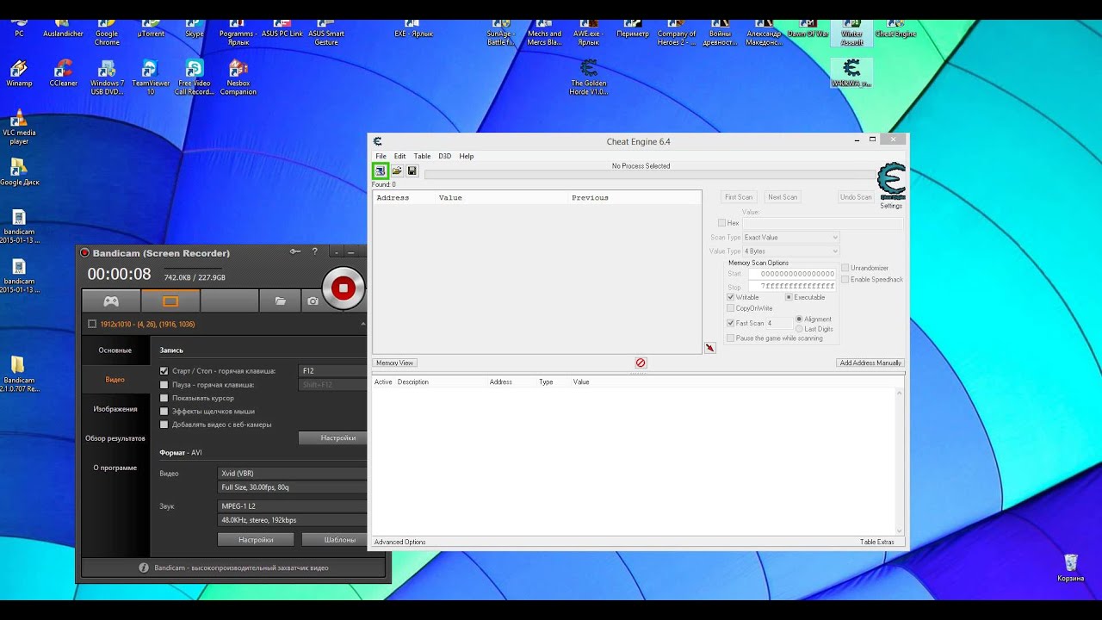The height and width of the screenshot is (620, 1102).
Task: Click Шаблоны button in Bandicam
Action: point(335,540)
